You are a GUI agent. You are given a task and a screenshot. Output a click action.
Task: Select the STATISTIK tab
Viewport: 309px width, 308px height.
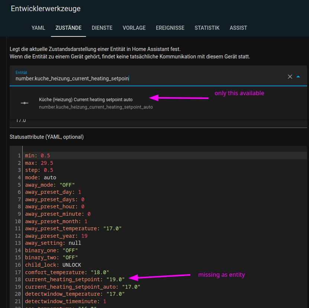[x=207, y=28]
